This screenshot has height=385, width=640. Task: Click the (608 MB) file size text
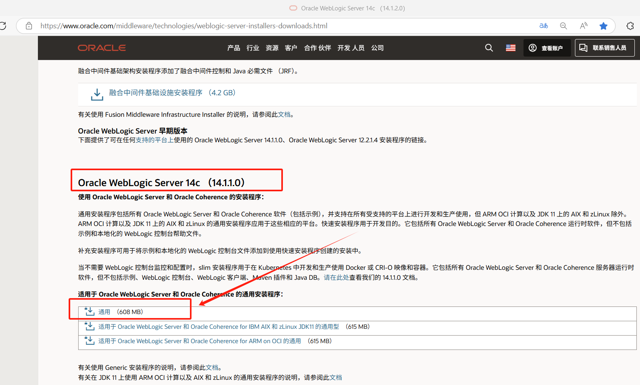[130, 312]
